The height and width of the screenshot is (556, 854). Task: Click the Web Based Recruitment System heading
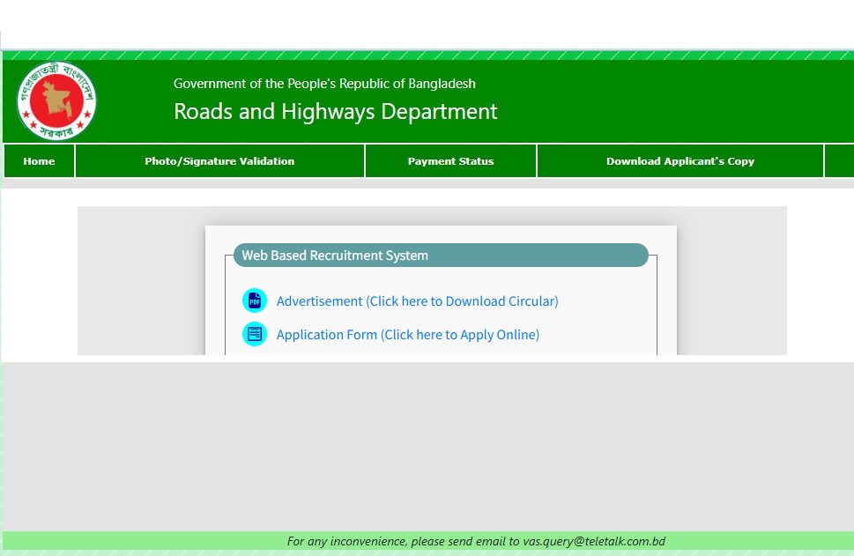[335, 256]
